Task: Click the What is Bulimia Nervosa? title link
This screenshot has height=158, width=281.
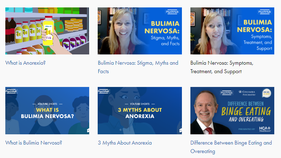Action: pos(34,143)
